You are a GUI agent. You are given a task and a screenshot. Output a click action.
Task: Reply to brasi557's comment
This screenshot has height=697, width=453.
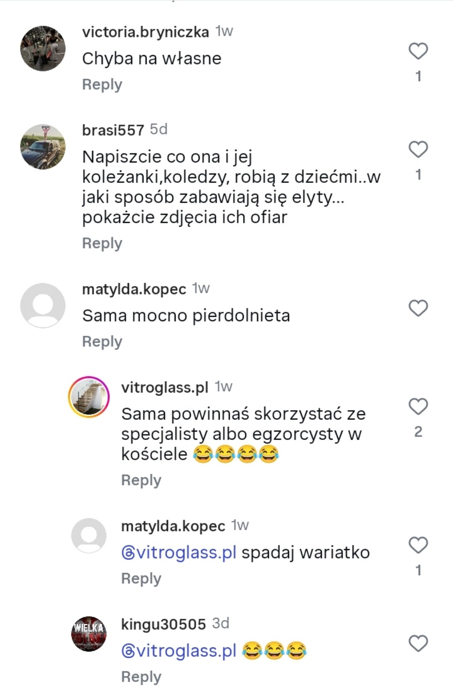coord(102,243)
